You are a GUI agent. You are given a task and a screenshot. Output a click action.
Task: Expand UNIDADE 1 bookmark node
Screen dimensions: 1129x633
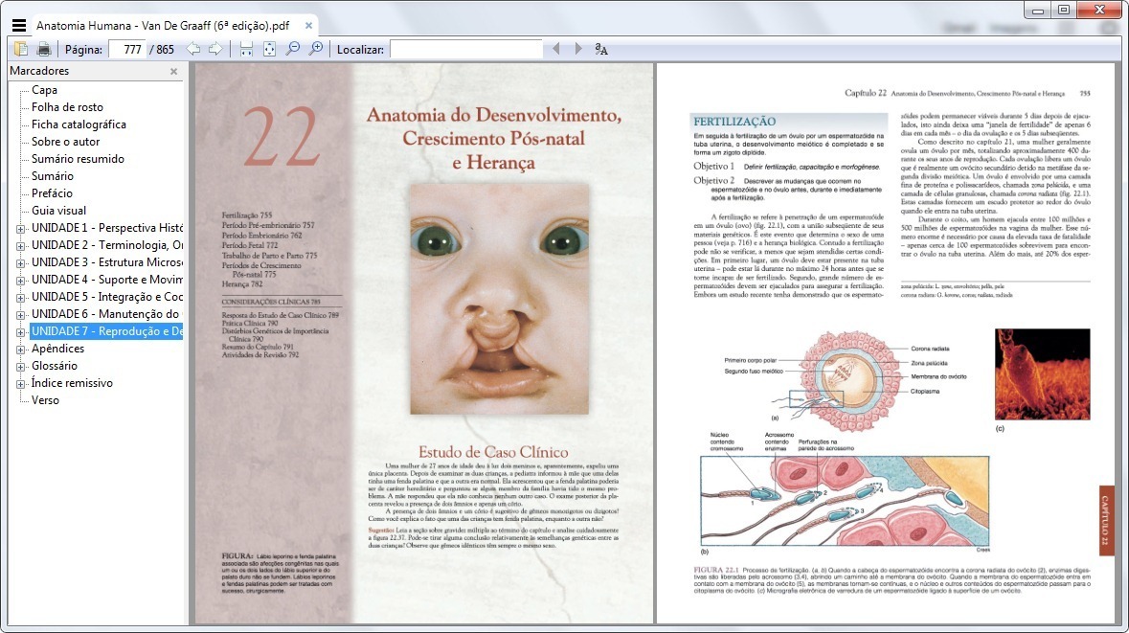(21, 229)
